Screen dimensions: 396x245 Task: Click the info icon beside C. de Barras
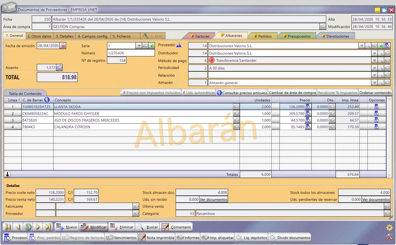(x=47, y=100)
